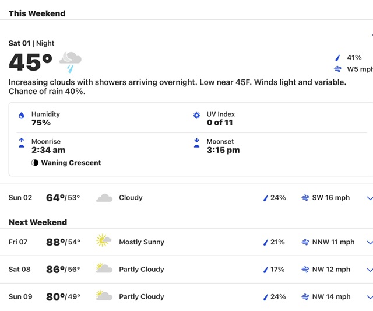373x311 pixels.
Task: Click the Humidity droplet icon
Action: pos(22,116)
